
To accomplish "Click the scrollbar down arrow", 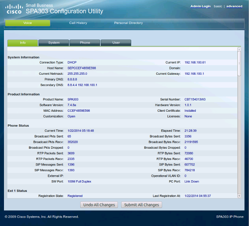I will click(x=239, y=196).
